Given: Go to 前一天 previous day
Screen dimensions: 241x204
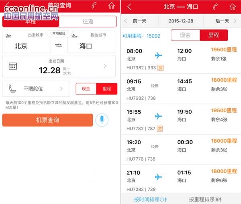Looking at the screenshot, I should coord(139,21).
